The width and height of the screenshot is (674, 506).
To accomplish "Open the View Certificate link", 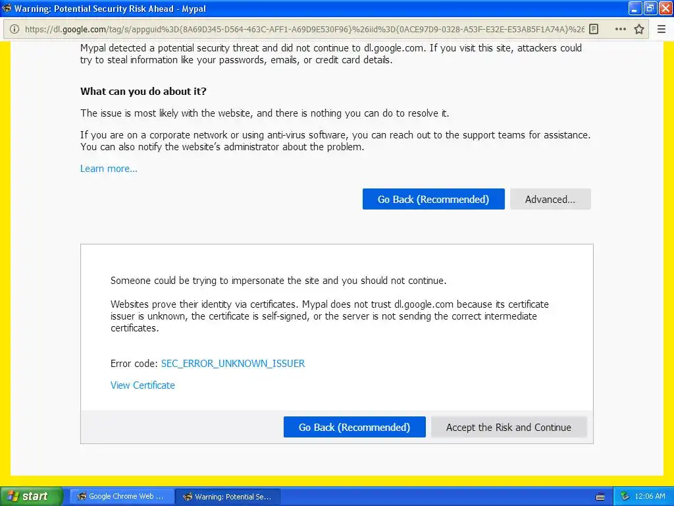I will pyautogui.click(x=143, y=385).
